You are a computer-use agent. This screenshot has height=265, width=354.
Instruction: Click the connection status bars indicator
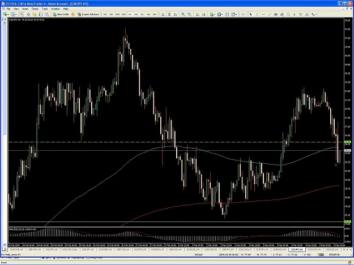click(x=321, y=255)
